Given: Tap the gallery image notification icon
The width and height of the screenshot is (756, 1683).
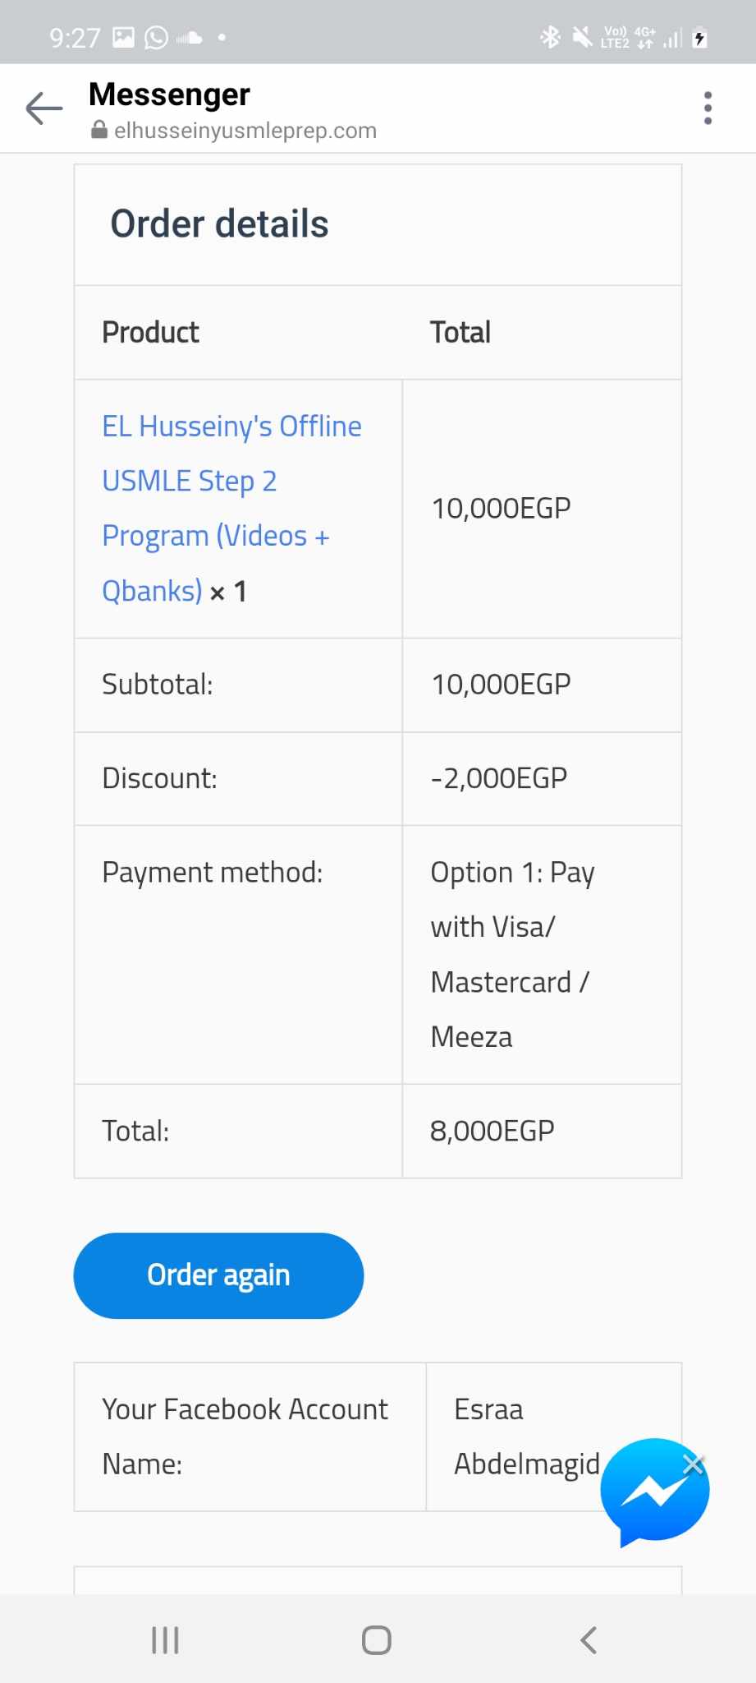Looking at the screenshot, I should click(123, 37).
